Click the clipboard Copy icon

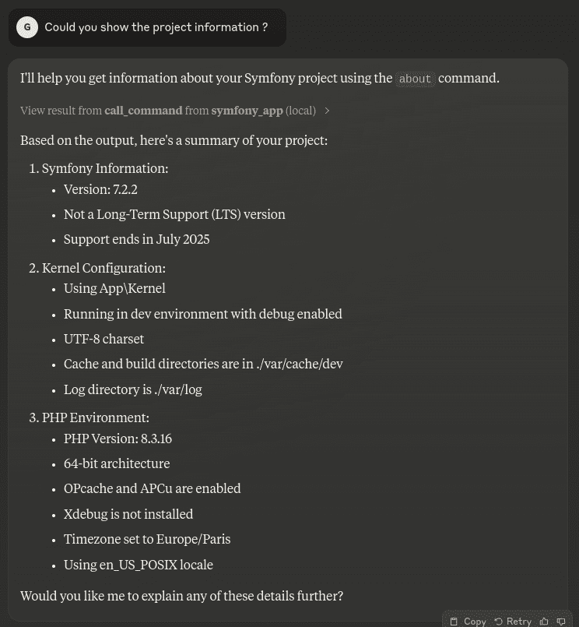[454, 621]
